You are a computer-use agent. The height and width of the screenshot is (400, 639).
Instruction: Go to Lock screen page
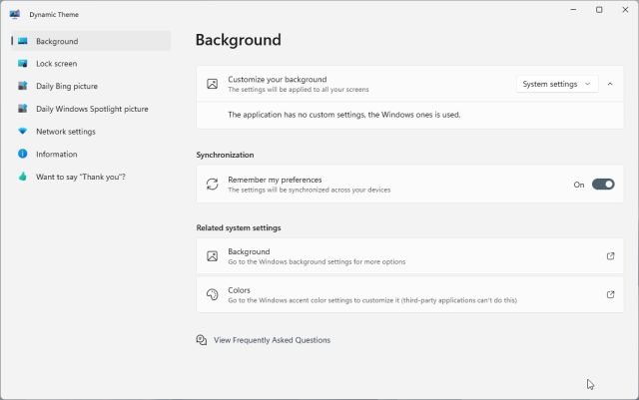click(57, 64)
